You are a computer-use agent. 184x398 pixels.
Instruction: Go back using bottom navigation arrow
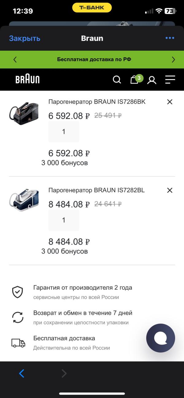[21, 373]
